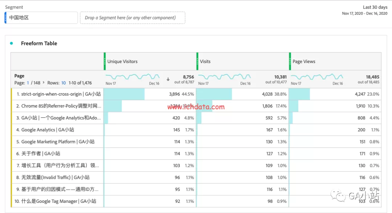Open the Rows selector showing 10
The image size is (392, 213).
pos(63,83)
